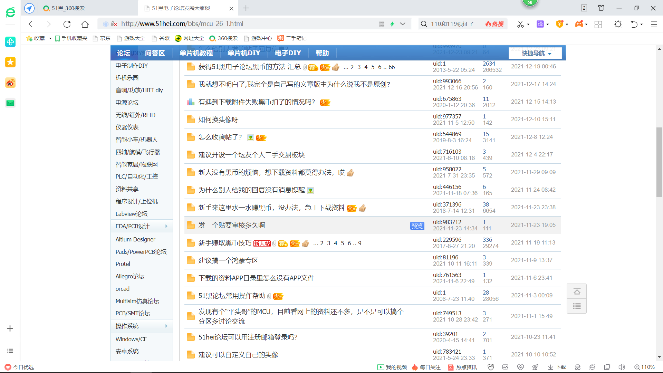Click the 热搜 hot search button

(494, 24)
